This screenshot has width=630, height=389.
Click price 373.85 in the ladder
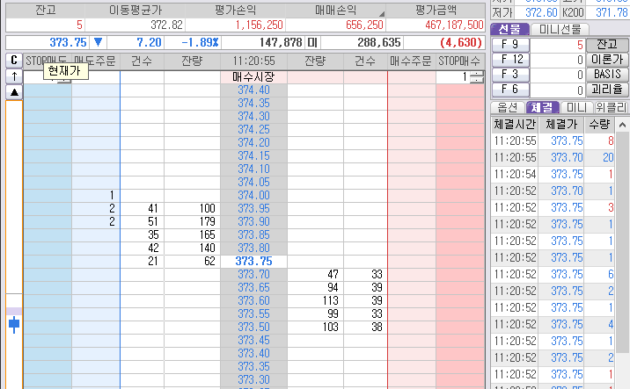pyautogui.click(x=253, y=235)
